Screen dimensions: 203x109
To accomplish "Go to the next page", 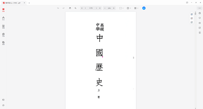I will coord(96,8).
